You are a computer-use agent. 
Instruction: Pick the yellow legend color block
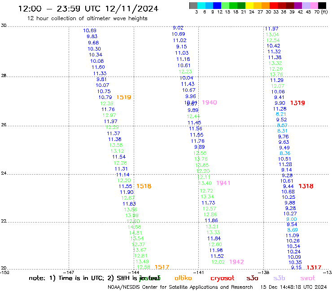pos(249,5)
